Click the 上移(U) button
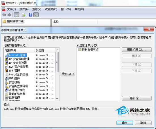Viewport: 156px width, 129px height. pos(137,65)
